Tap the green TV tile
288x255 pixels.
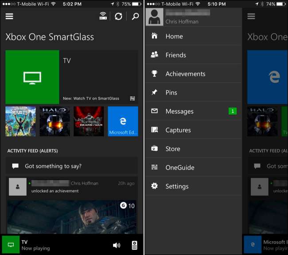pos(32,77)
